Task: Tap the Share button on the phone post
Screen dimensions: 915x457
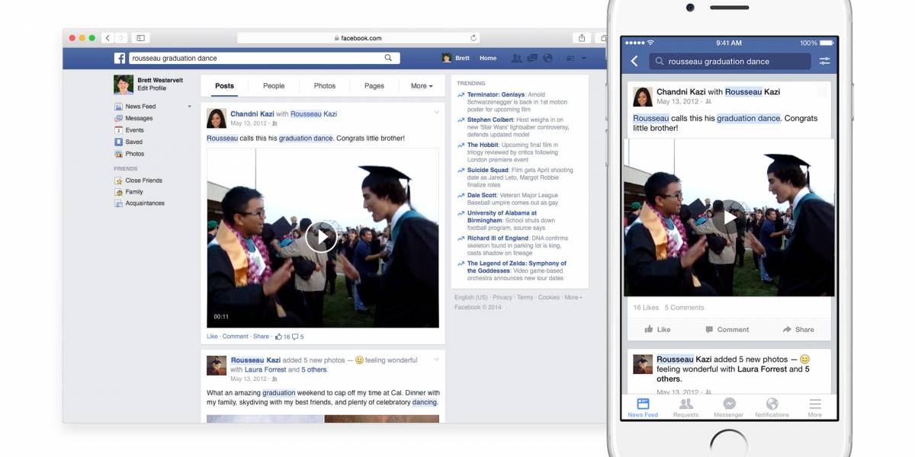Action: coord(798,330)
